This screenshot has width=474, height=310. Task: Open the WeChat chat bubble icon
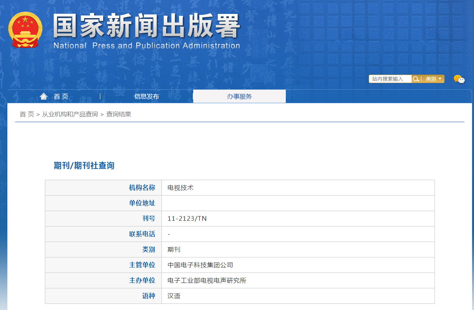pyautogui.click(x=459, y=79)
